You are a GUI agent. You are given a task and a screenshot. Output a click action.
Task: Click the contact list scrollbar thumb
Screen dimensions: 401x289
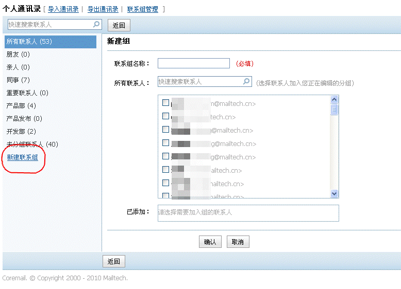tap(335, 109)
